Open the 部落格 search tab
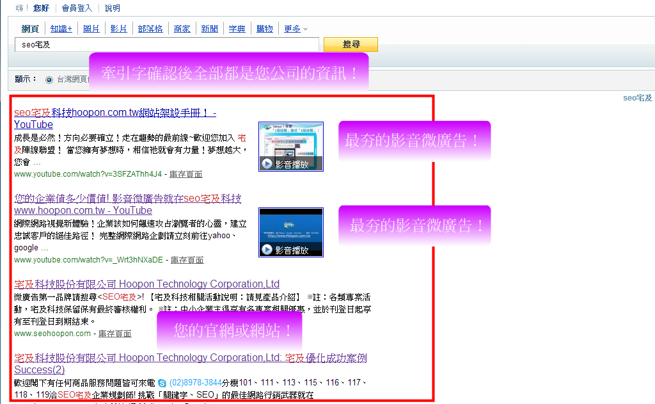The height and width of the screenshot is (404, 655). click(x=150, y=29)
